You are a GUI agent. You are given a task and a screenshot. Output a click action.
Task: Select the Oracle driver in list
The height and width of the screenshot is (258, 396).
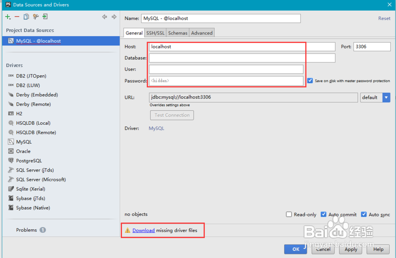tap(23, 151)
